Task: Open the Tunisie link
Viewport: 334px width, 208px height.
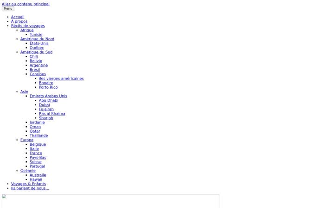Action: coord(36,35)
